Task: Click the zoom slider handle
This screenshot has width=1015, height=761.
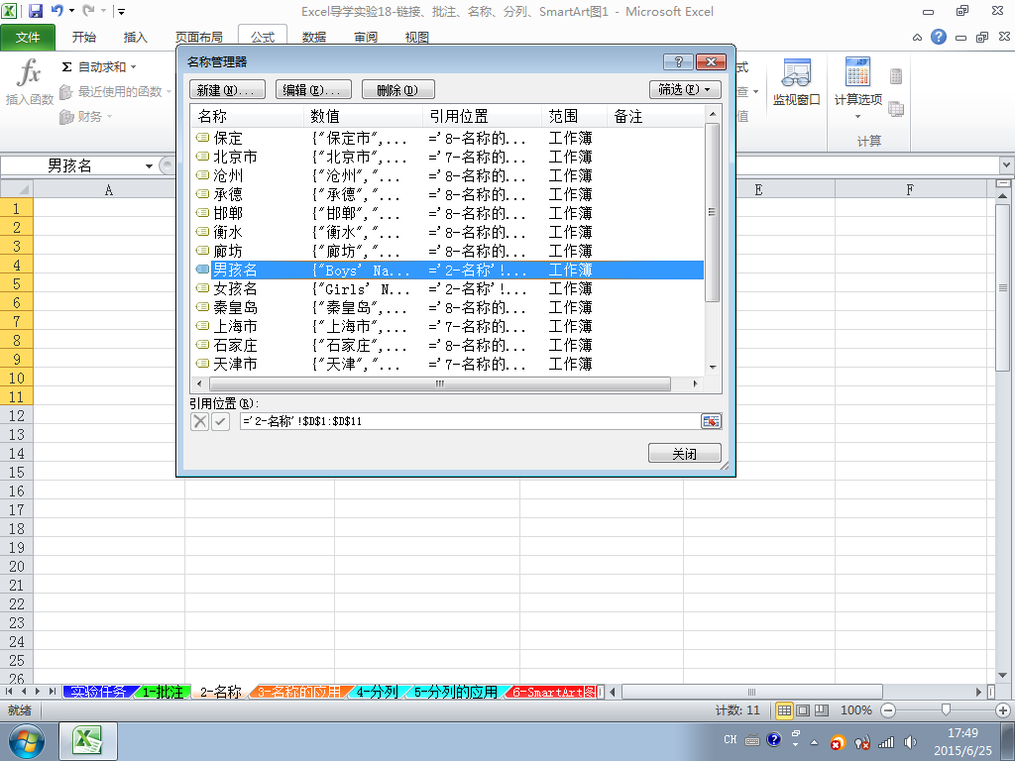Action: click(x=946, y=710)
